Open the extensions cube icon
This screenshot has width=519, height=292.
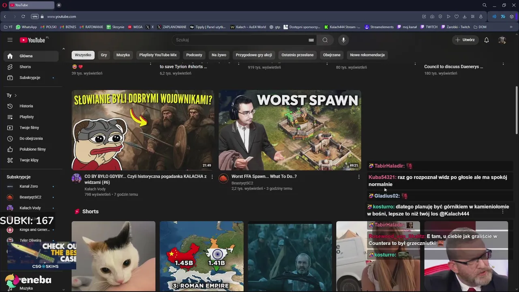[x=512, y=17]
